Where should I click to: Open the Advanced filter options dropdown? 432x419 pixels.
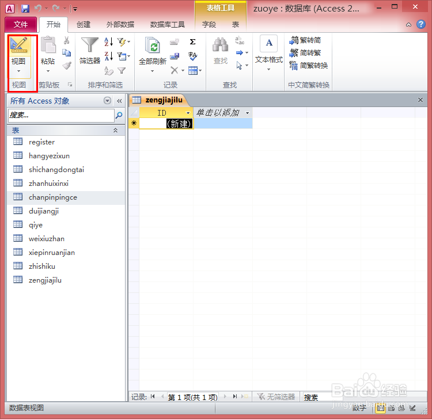[x=123, y=56]
